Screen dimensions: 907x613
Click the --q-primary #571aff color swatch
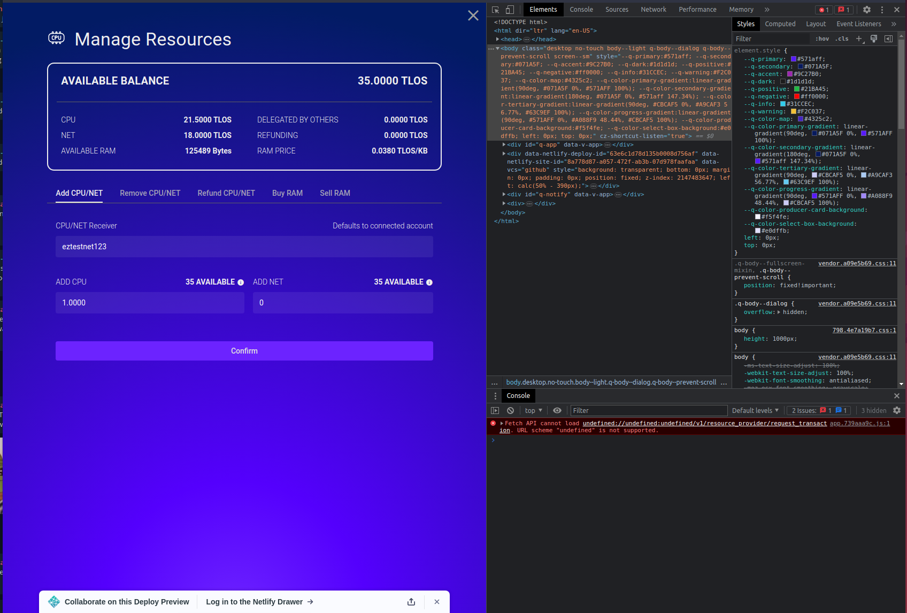[794, 59]
